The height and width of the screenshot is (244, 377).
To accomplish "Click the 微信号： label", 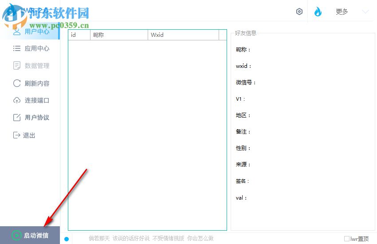I will [246, 83].
